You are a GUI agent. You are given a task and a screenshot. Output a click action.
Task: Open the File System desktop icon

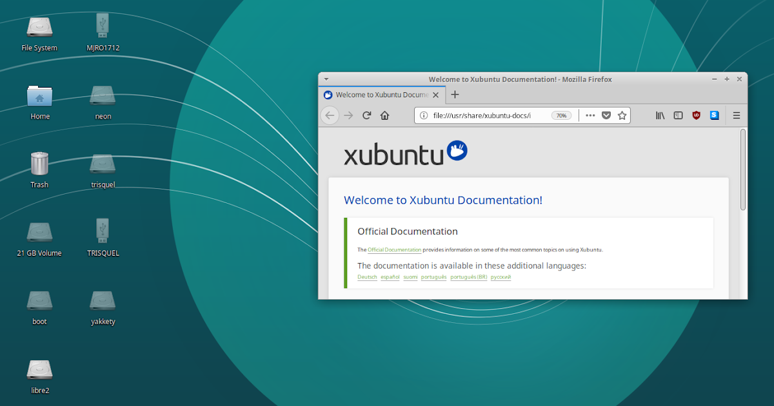click(39, 27)
